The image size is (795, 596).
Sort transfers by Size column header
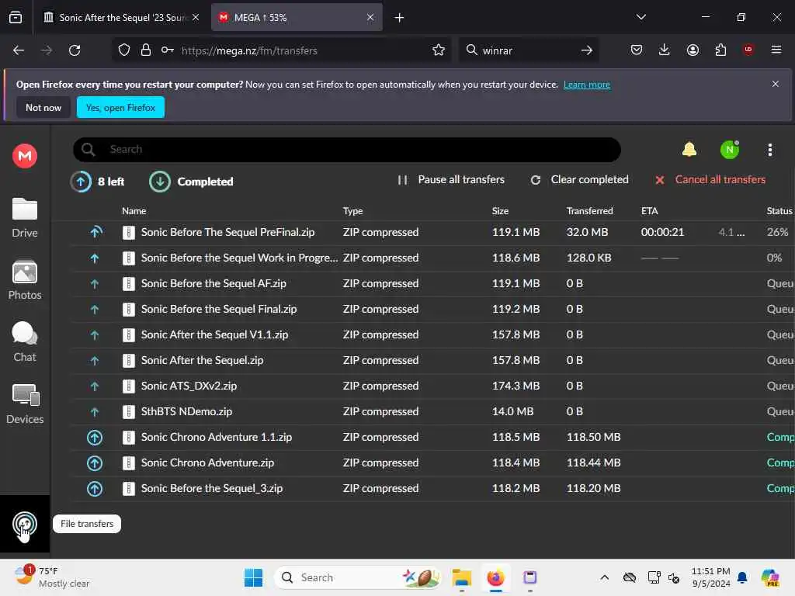(500, 211)
